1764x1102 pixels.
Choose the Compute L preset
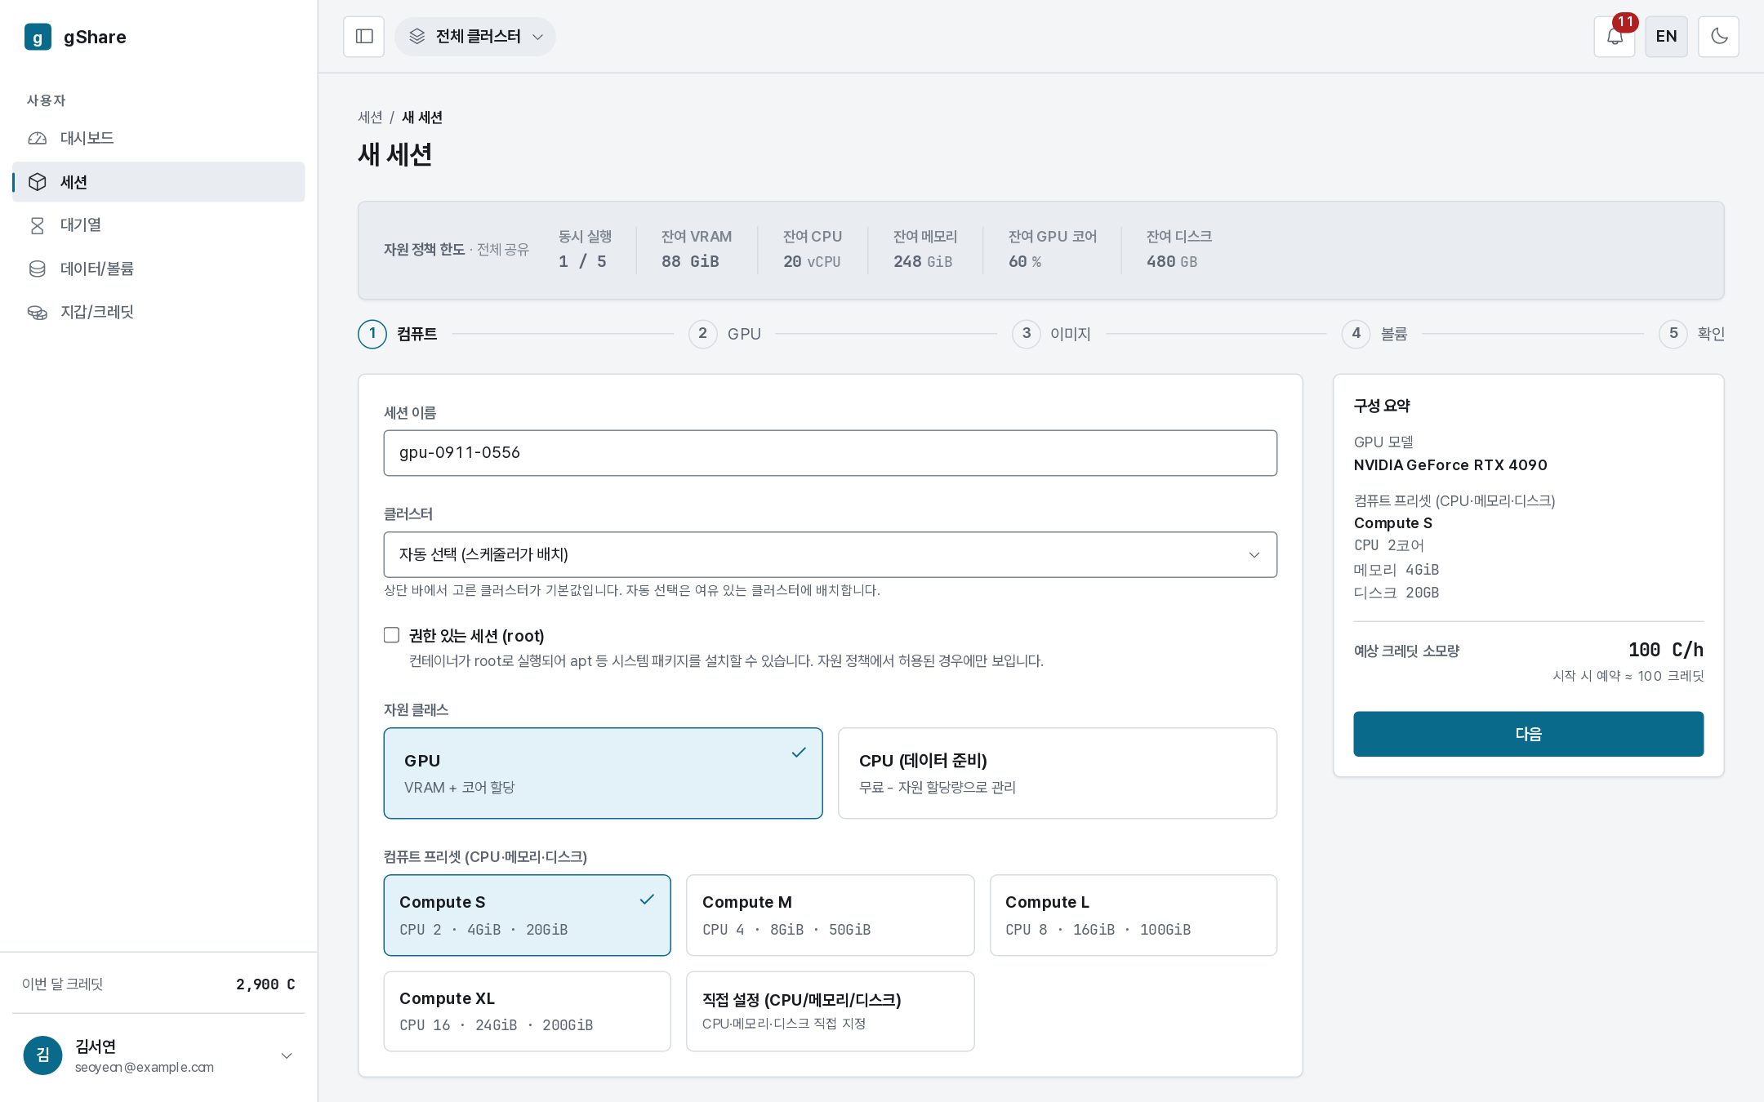[1134, 915]
